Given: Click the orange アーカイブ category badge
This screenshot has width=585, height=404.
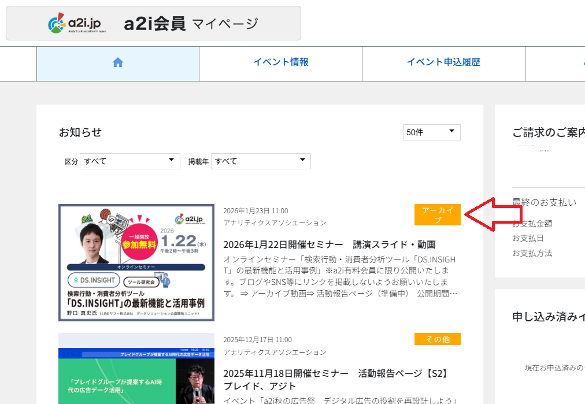Looking at the screenshot, I should coord(437,214).
